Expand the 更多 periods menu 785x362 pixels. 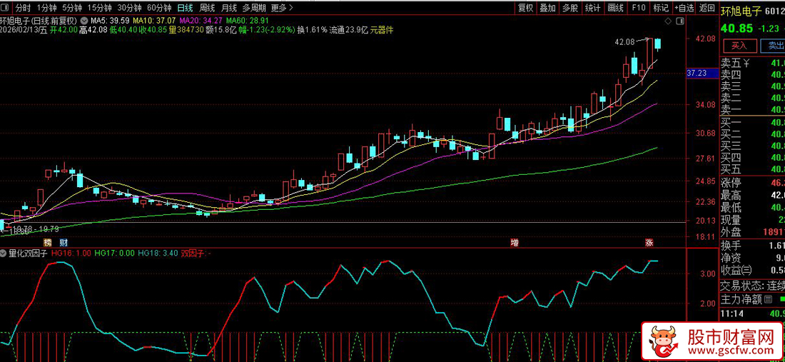pos(282,8)
